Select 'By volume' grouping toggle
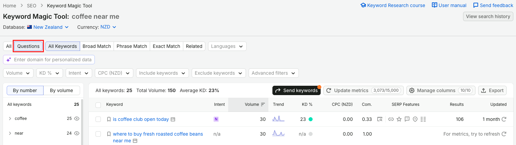The height and width of the screenshot is (145, 516). tap(61, 90)
